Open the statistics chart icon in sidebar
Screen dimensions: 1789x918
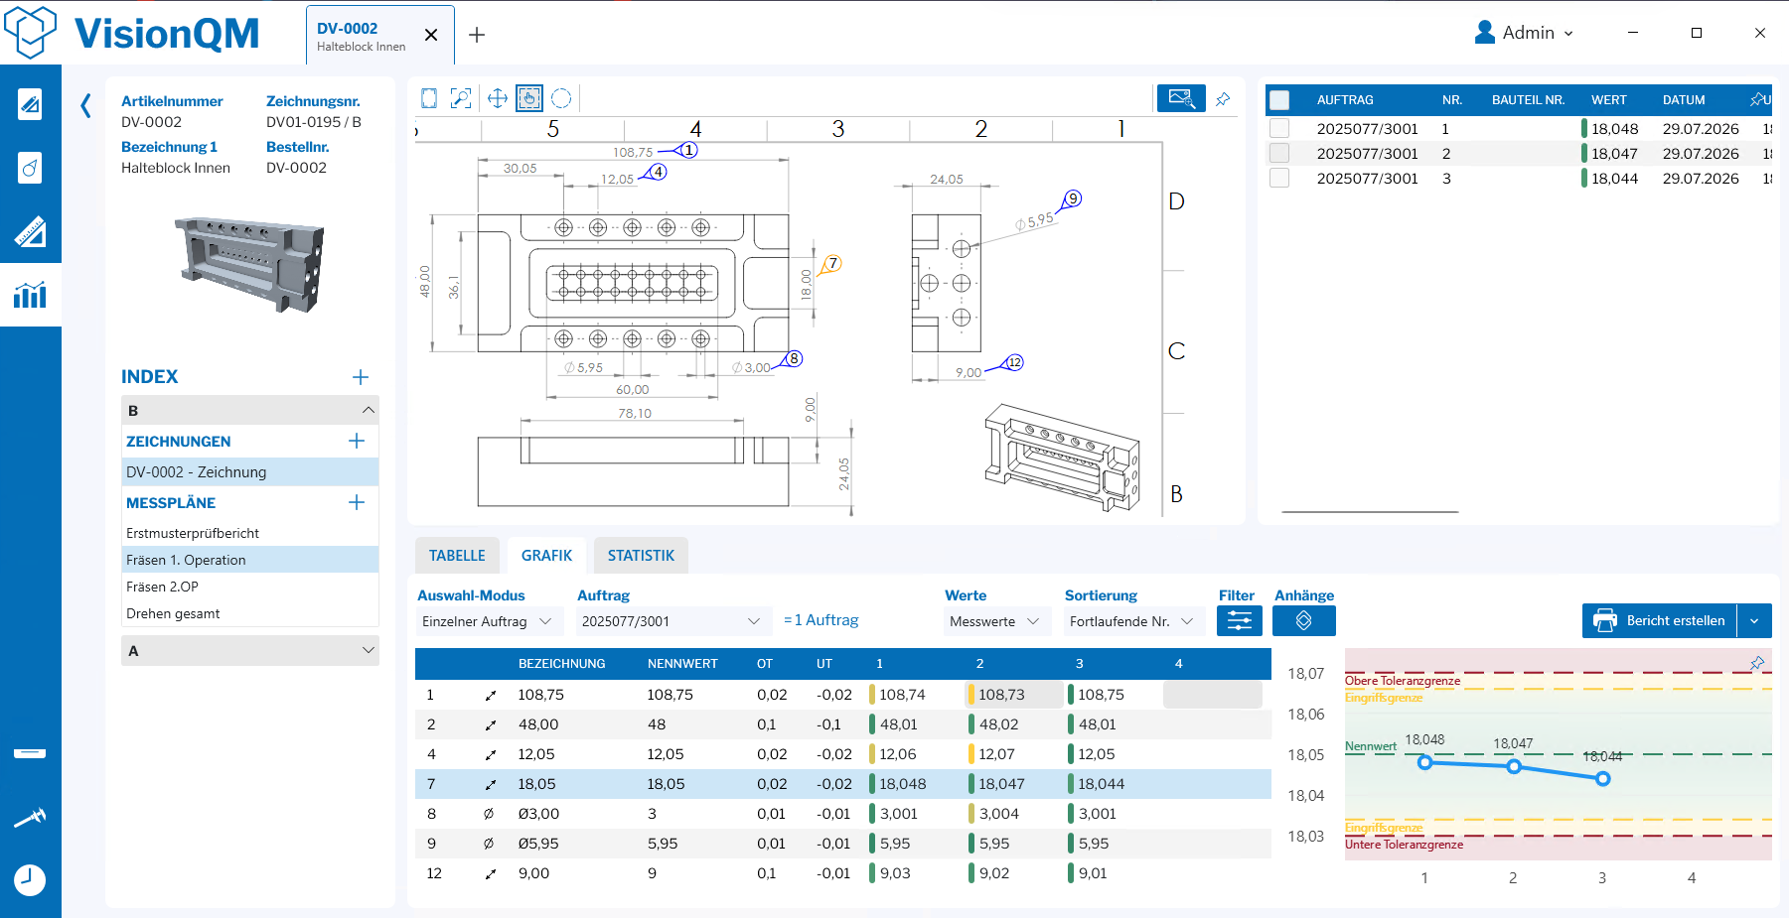click(x=30, y=295)
